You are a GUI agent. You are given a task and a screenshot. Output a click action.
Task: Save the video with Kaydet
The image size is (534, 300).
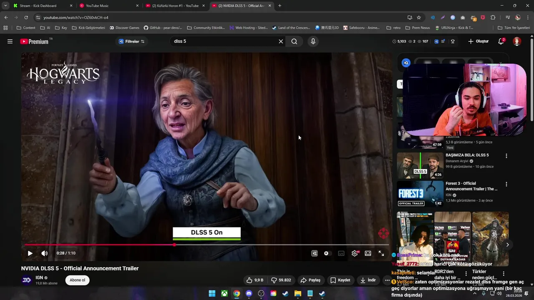tap(340, 280)
